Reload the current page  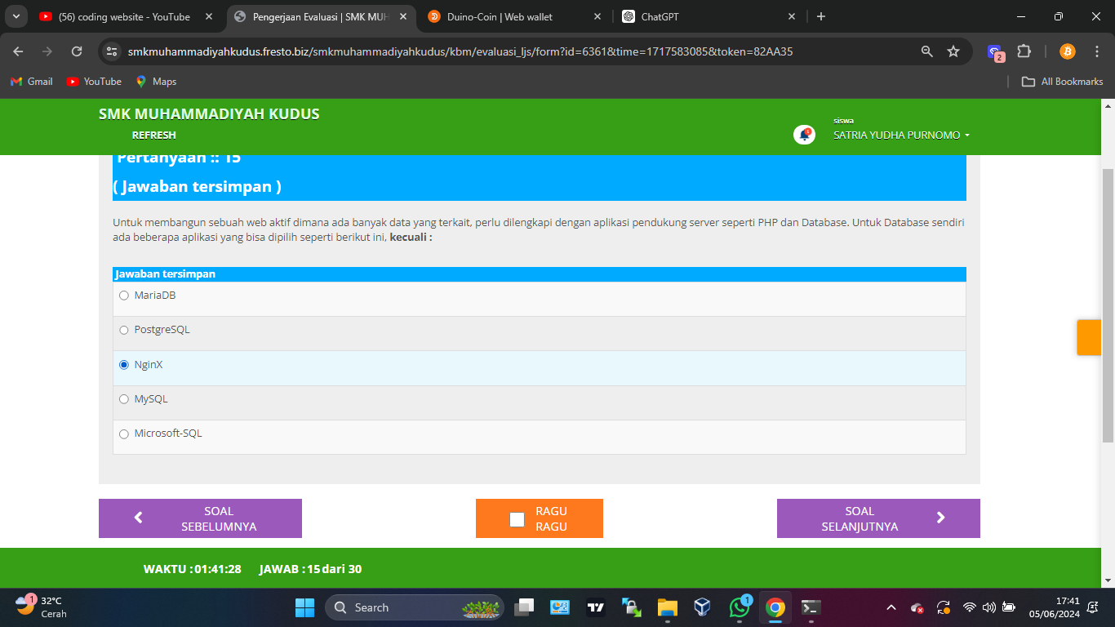(77, 51)
